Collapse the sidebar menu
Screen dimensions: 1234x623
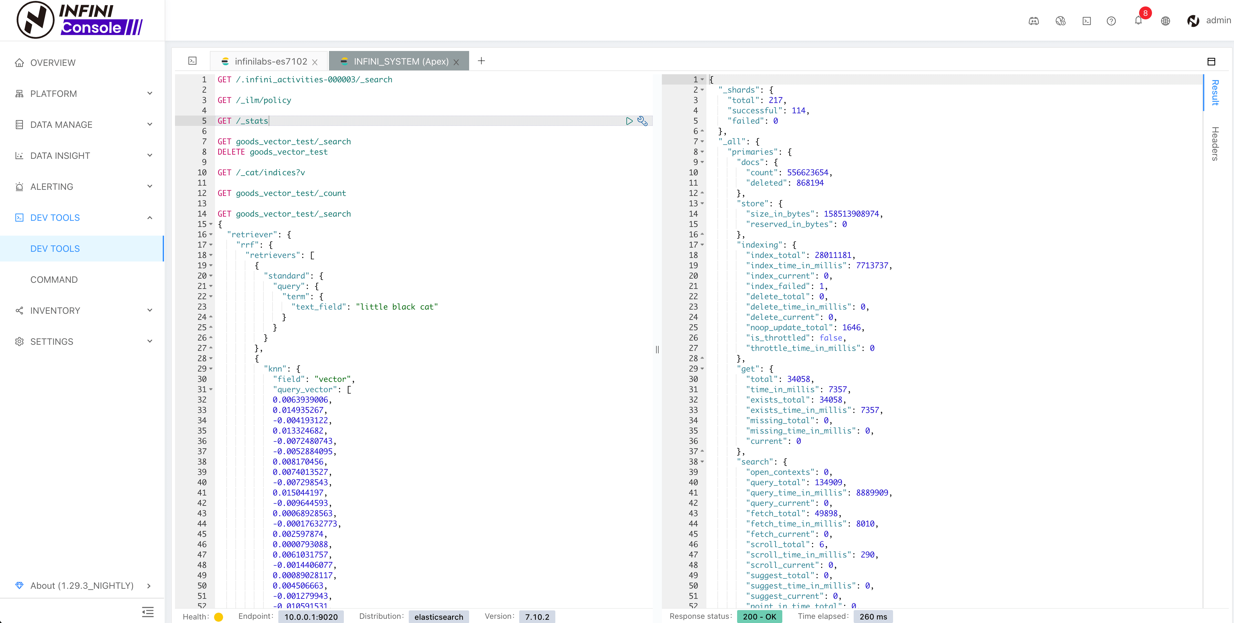[x=148, y=611]
